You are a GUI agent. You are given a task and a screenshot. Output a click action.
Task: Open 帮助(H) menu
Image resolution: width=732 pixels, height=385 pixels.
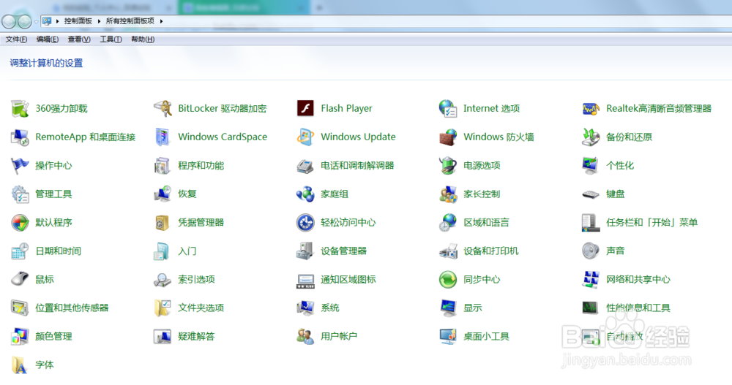tap(143, 39)
